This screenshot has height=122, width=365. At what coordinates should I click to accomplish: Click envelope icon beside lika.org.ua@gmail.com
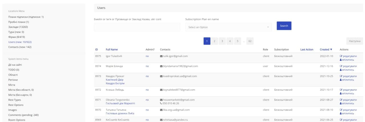coord(161,110)
